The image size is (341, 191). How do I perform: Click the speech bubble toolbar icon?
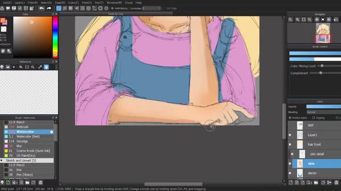(x=8, y=8)
